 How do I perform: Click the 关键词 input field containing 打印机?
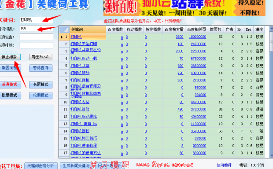[36, 20]
